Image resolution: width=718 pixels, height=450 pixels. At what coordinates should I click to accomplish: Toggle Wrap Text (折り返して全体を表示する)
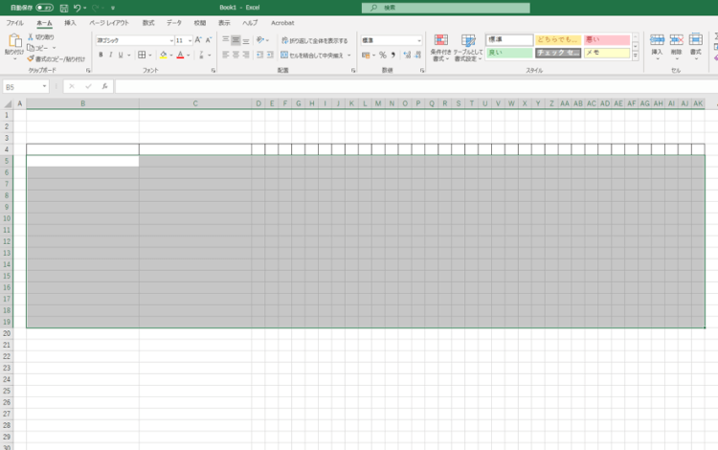coord(315,40)
